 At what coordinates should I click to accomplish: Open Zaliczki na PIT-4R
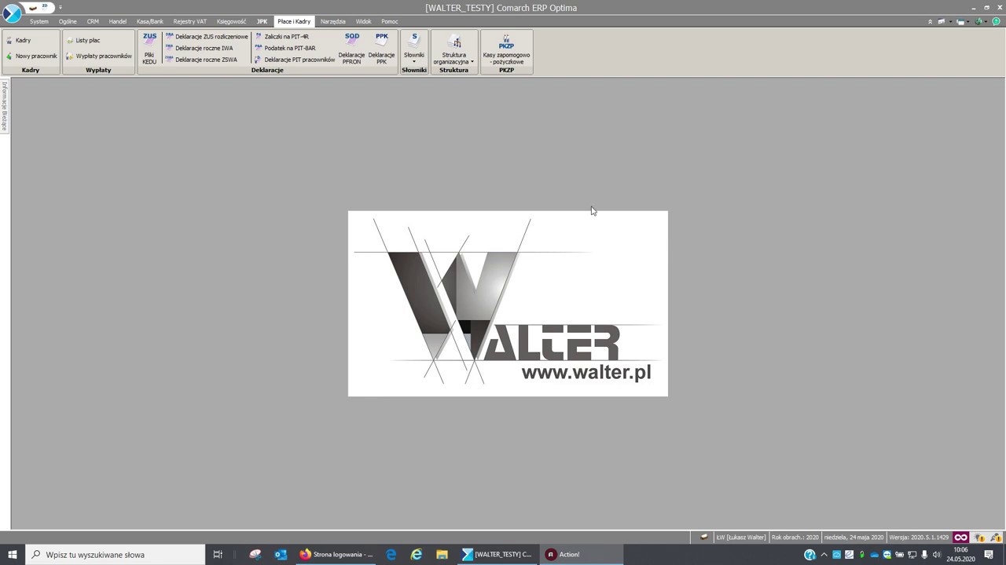pos(282,37)
